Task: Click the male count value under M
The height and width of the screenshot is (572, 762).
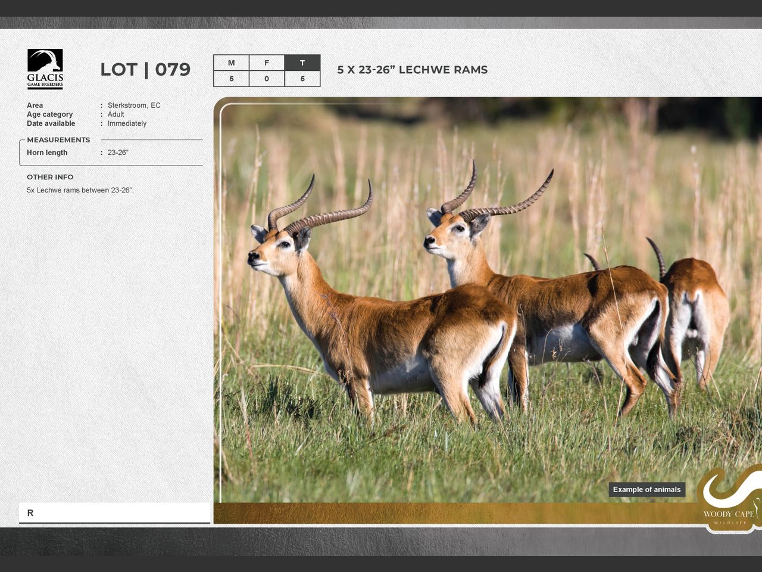Action: click(231, 79)
